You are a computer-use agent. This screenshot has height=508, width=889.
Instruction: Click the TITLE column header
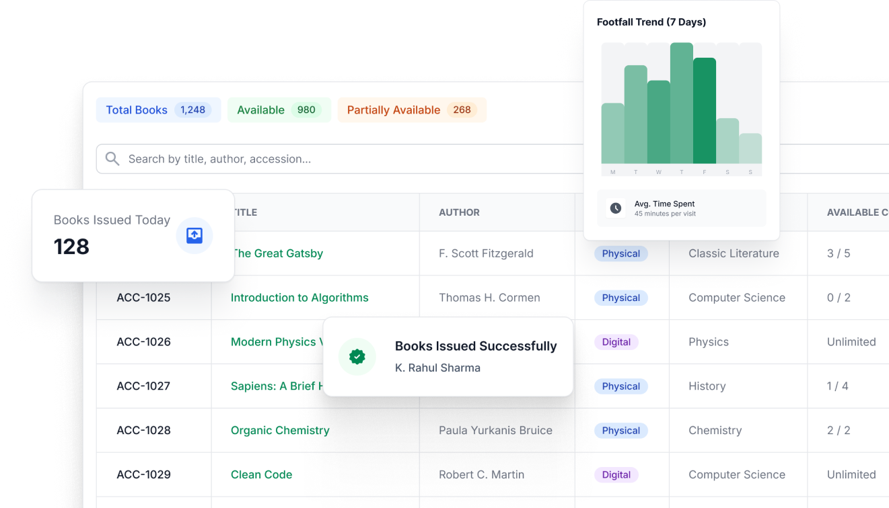[245, 212]
